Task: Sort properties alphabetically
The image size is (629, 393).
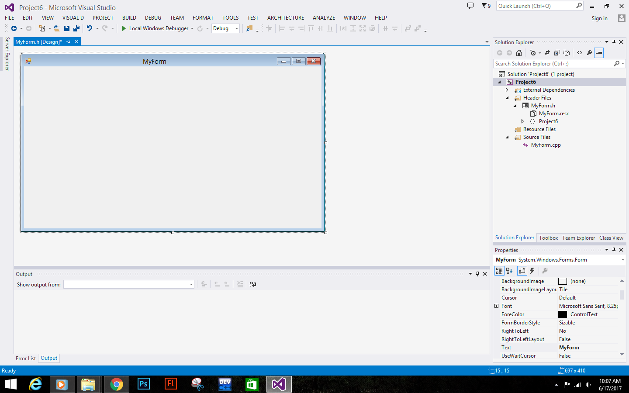Action: (x=509, y=271)
